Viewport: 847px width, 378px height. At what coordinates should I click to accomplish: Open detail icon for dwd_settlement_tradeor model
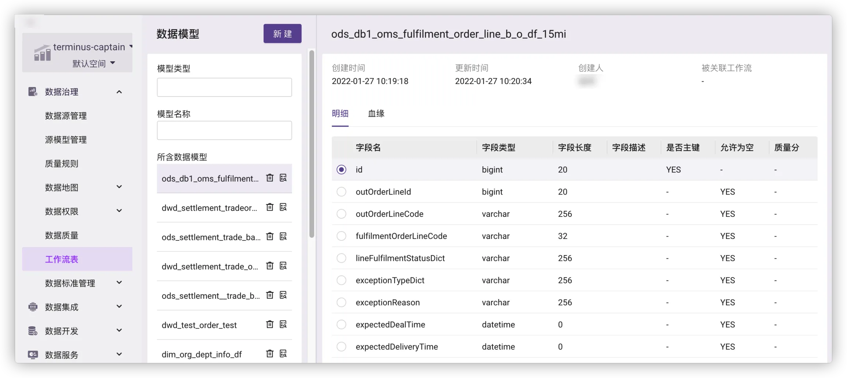coord(283,207)
